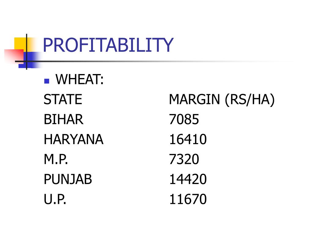Click the vertical black line in logo
This screenshot has height=234, width=313.
(x=27, y=52)
